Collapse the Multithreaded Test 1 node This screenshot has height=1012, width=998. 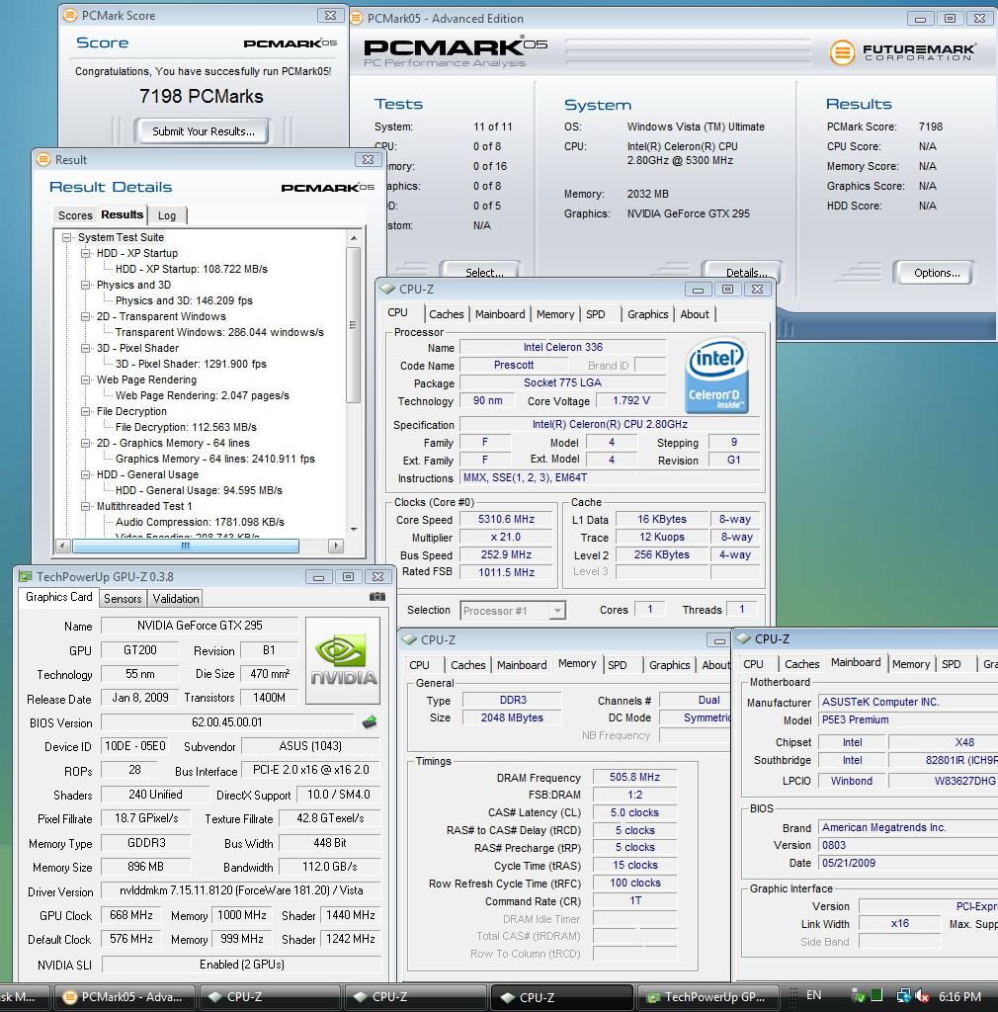[x=85, y=507]
